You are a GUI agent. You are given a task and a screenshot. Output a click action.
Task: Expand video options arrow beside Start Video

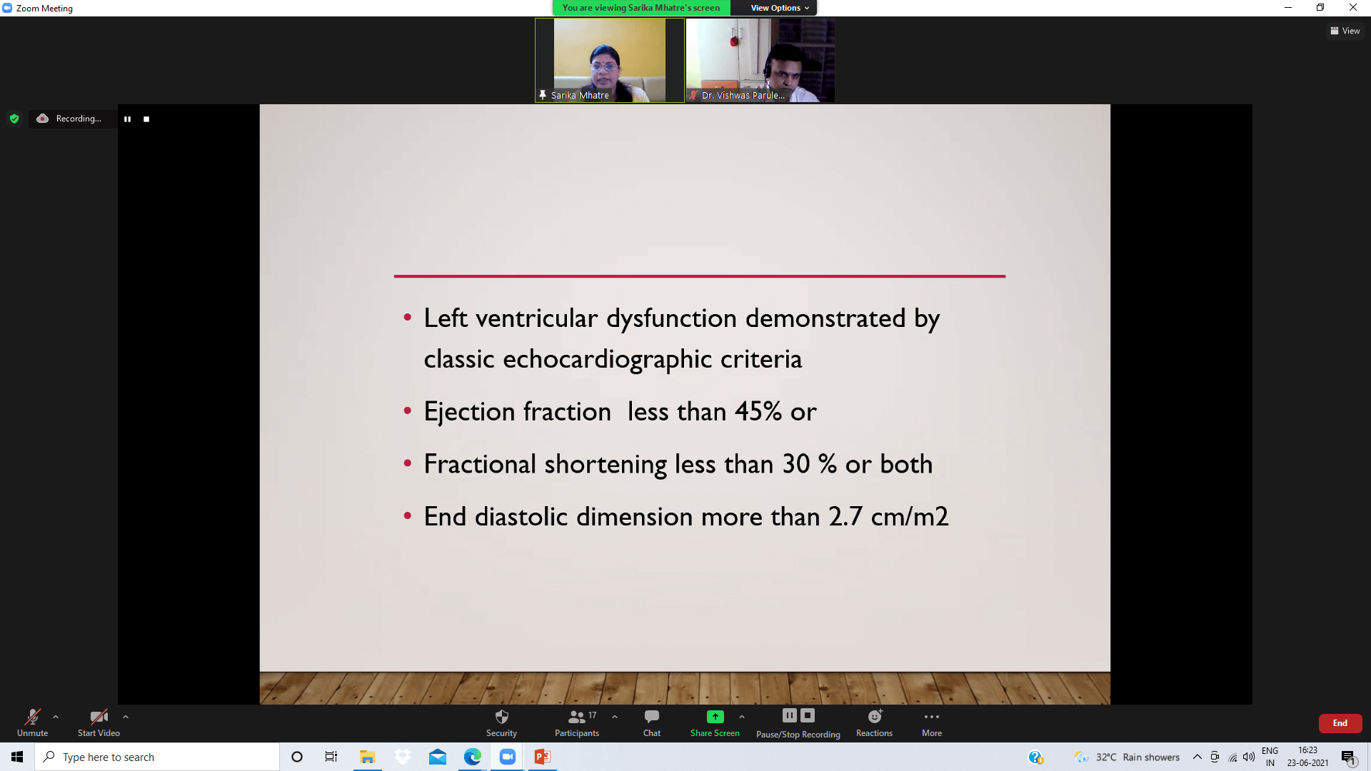click(x=126, y=717)
